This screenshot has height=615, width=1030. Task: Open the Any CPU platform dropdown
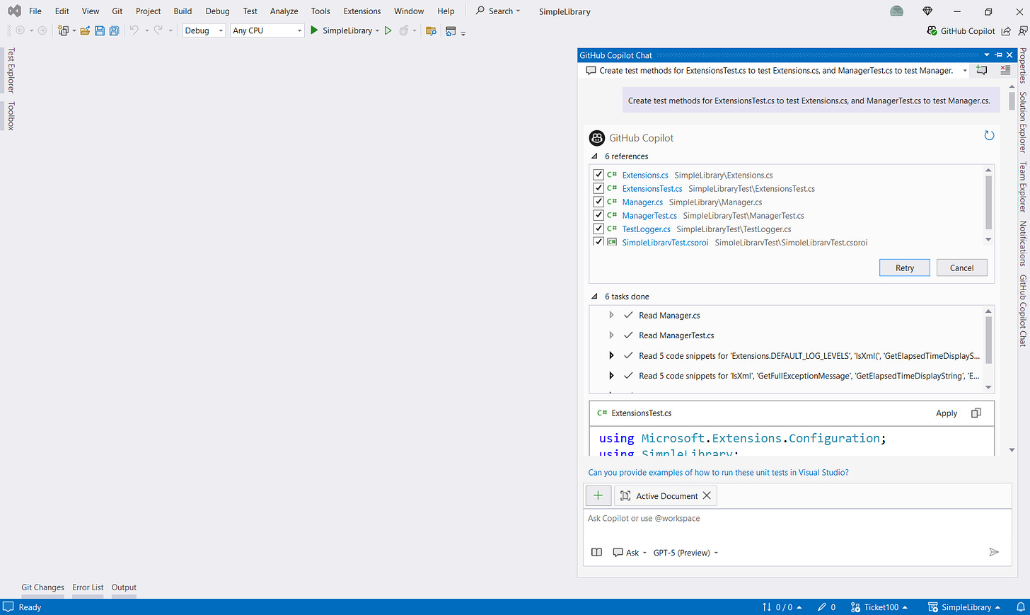pyautogui.click(x=267, y=30)
